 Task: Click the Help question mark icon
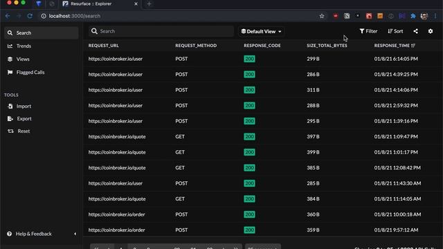(9, 234)
